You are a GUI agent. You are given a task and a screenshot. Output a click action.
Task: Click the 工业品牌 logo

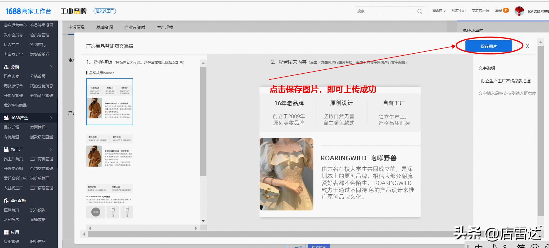point(74,11)
